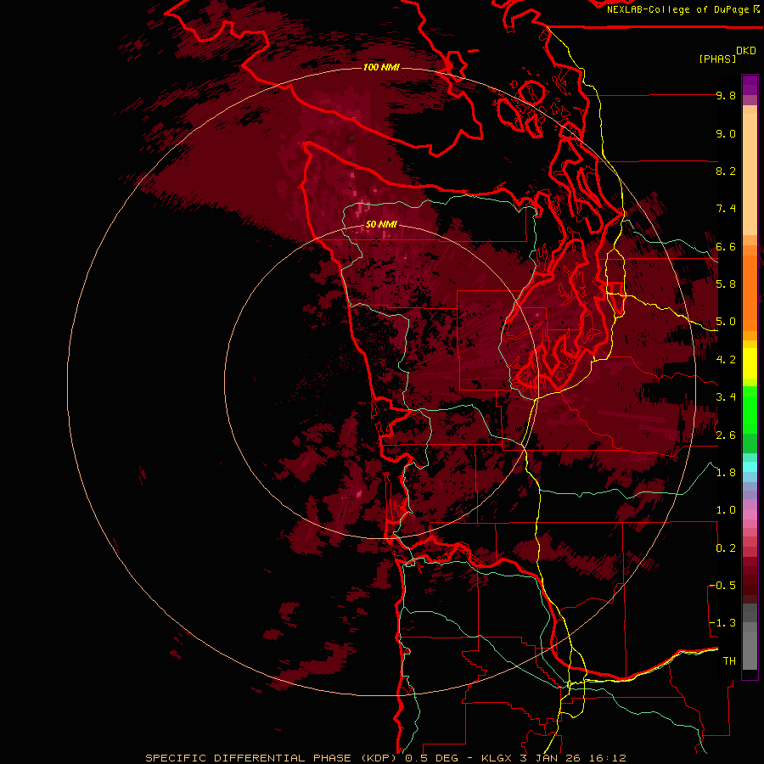764x764 pixels.
Task: Select the 3.4 scale label
Action: coord(726,397)
